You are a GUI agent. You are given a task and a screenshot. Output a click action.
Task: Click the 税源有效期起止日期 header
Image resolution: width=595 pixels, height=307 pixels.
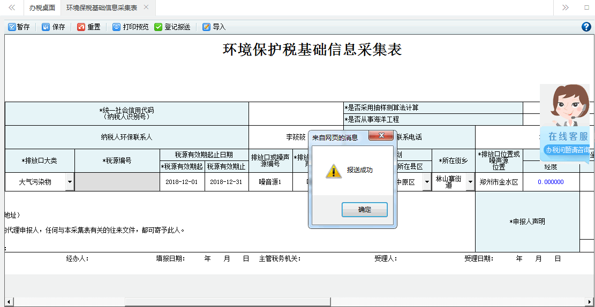(204, 155)
